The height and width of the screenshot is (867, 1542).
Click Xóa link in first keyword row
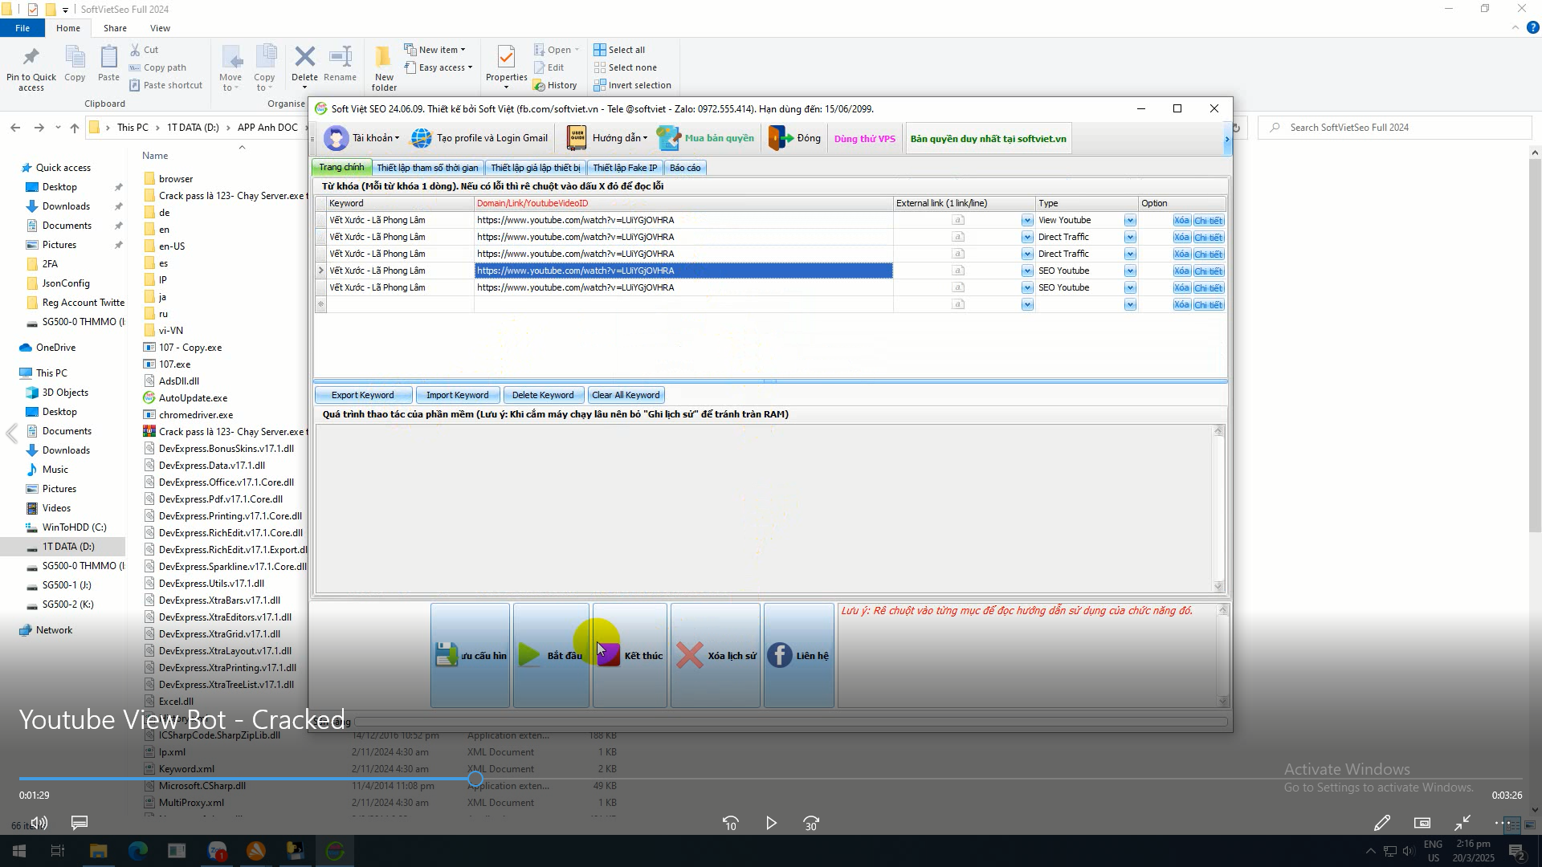pos(1181,220)
